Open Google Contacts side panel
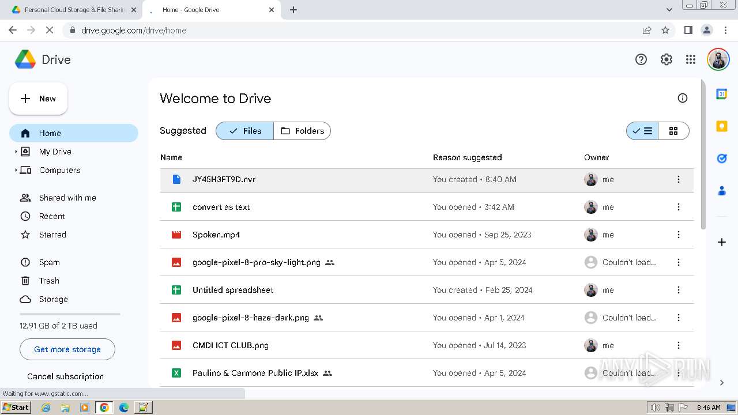The image size is (738, 415). pyautogui.click(x=722, y=191)
